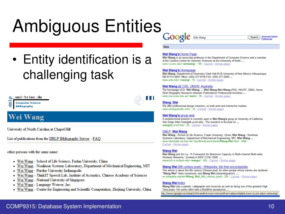
Task: Open Wei Wang link for Fudan University
Action: click(25, 161)
